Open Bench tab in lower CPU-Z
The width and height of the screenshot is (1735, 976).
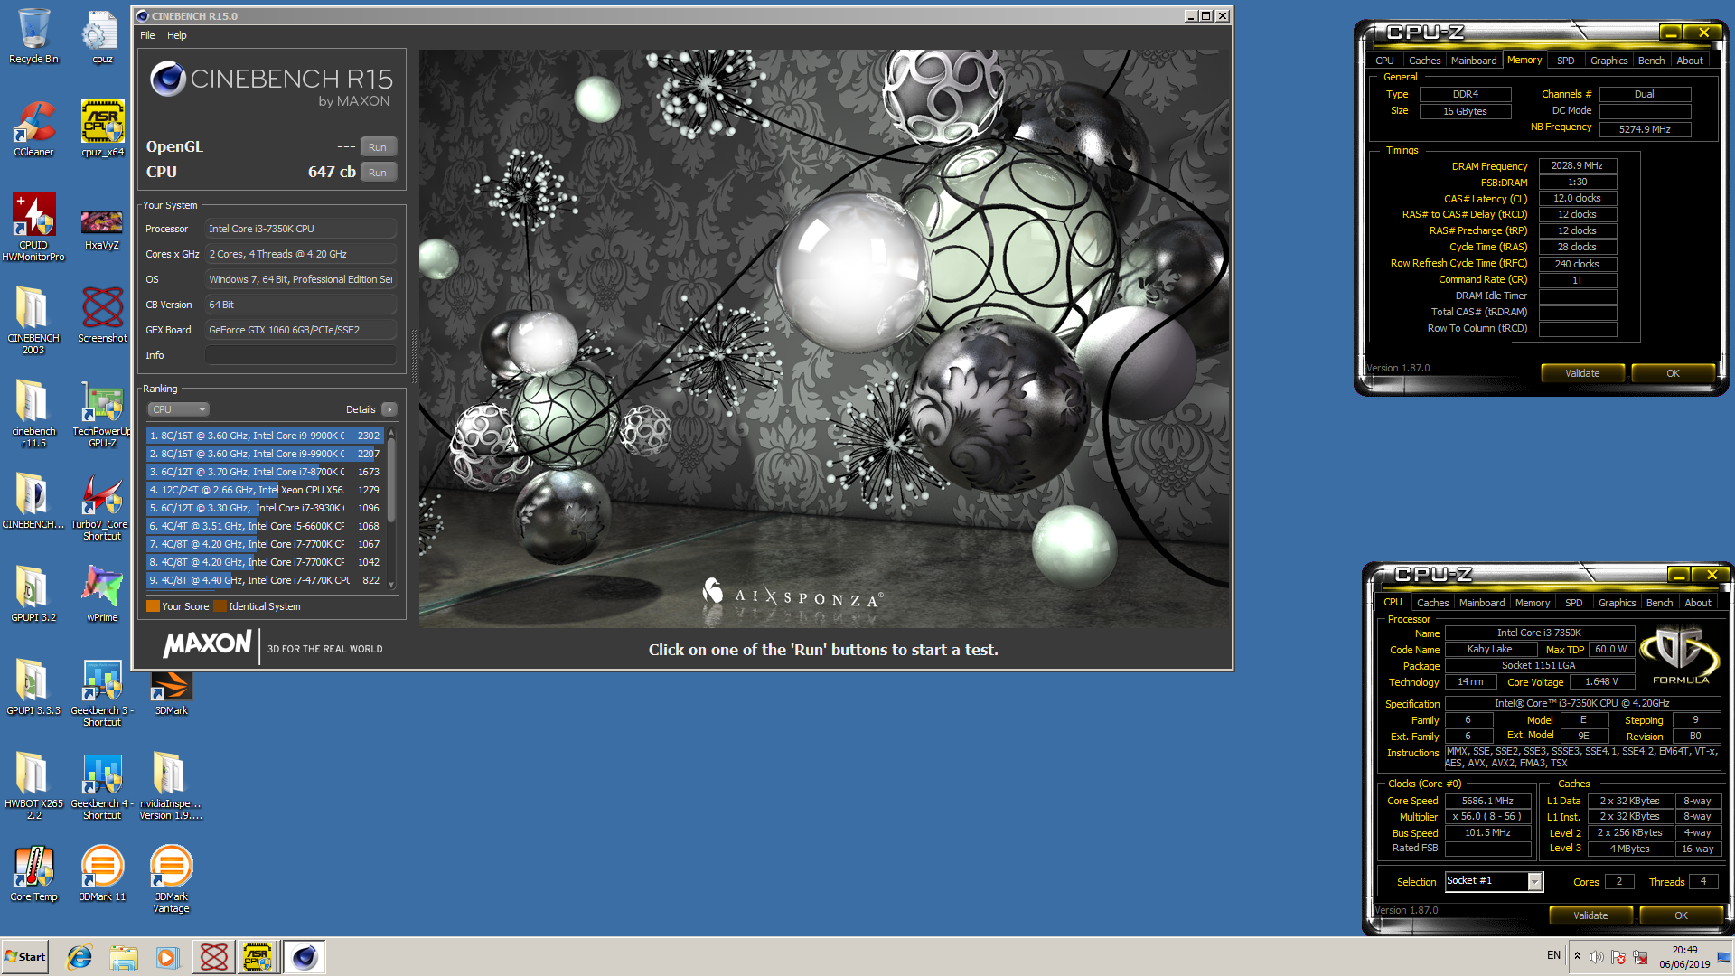[x=1659, y=603]
